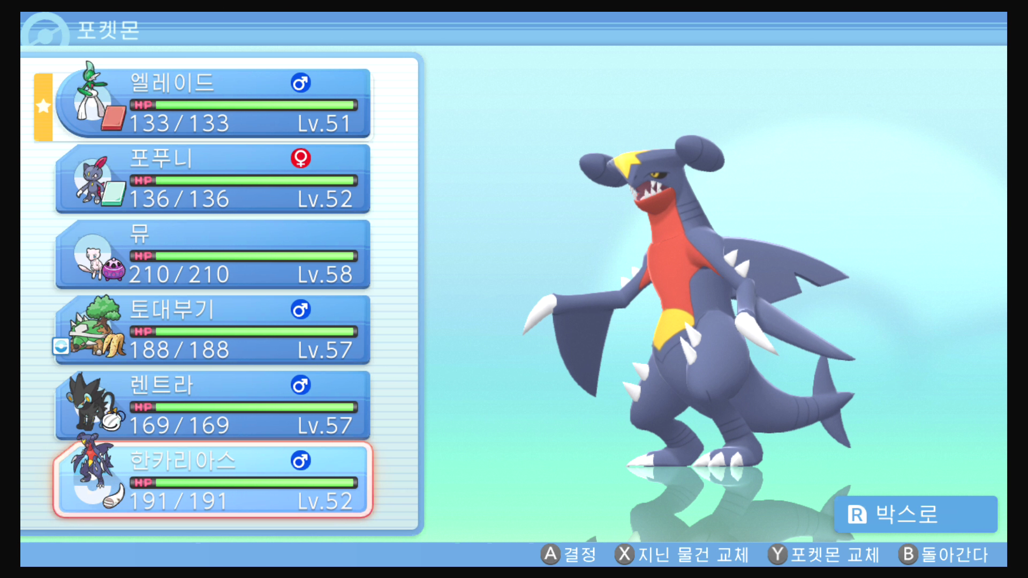Screen dimensions: 1028x578
Task: Click the yellow star marker beside 엘레이드
Action: coord(43,106)
